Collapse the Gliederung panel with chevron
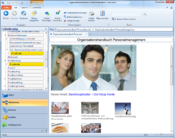Viewport: 175px width, 138px height. click(46, 29)
